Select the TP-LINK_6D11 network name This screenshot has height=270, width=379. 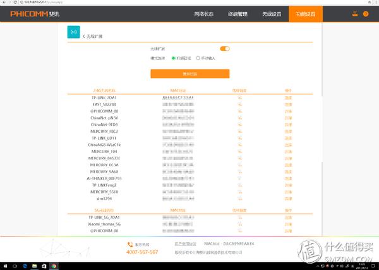coord(104,138)
